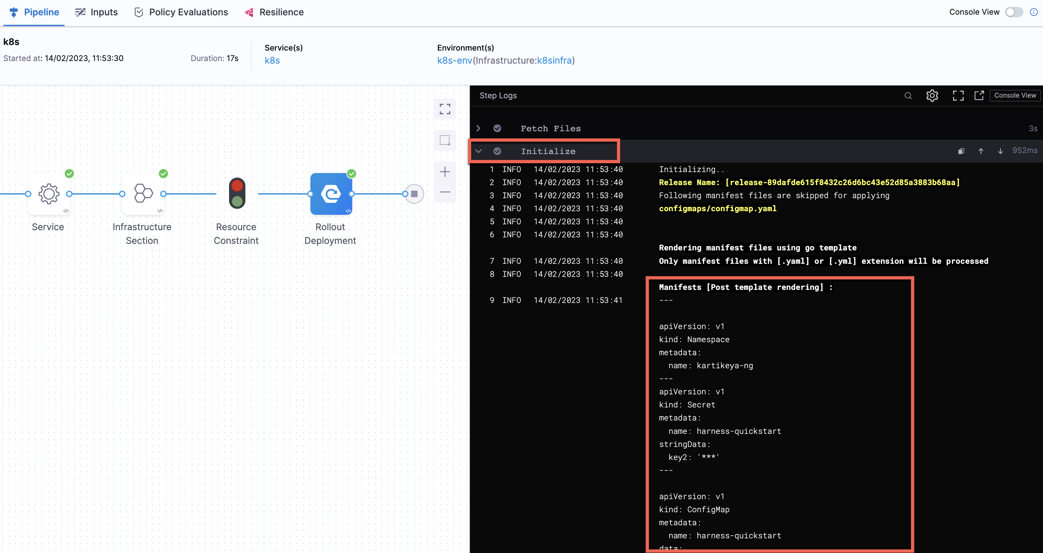
Task: Search the step logs with magnifier icon
Action: tap(908, 96)
